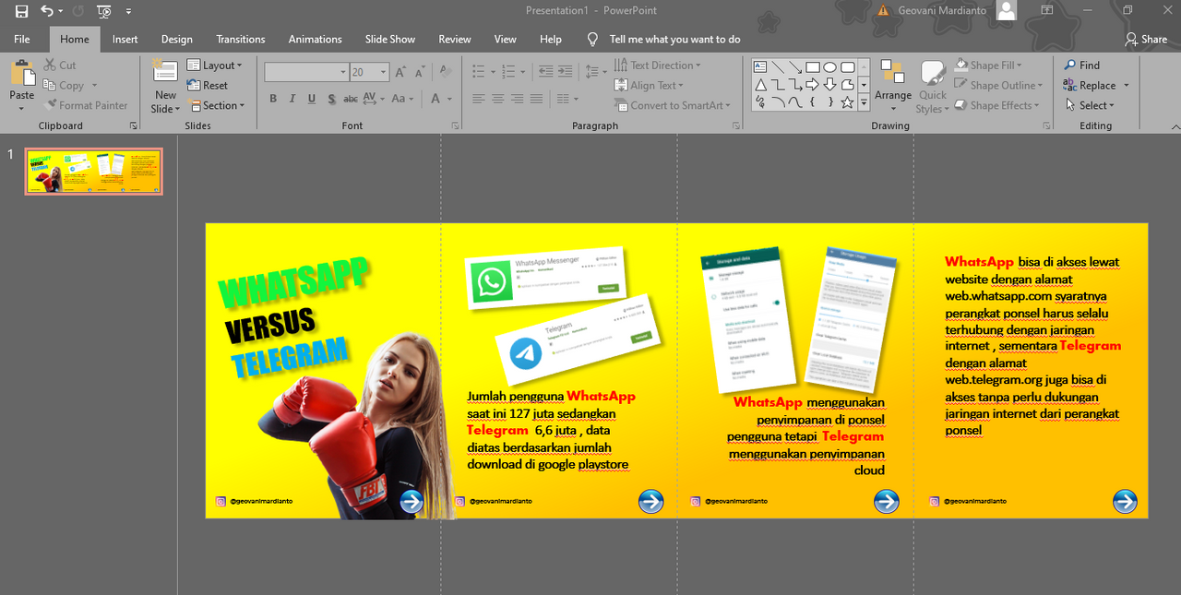Open the Change Case dropdown
This screenshot has width=1181, height=595.
pyautogui.click(x=402, y=99)
